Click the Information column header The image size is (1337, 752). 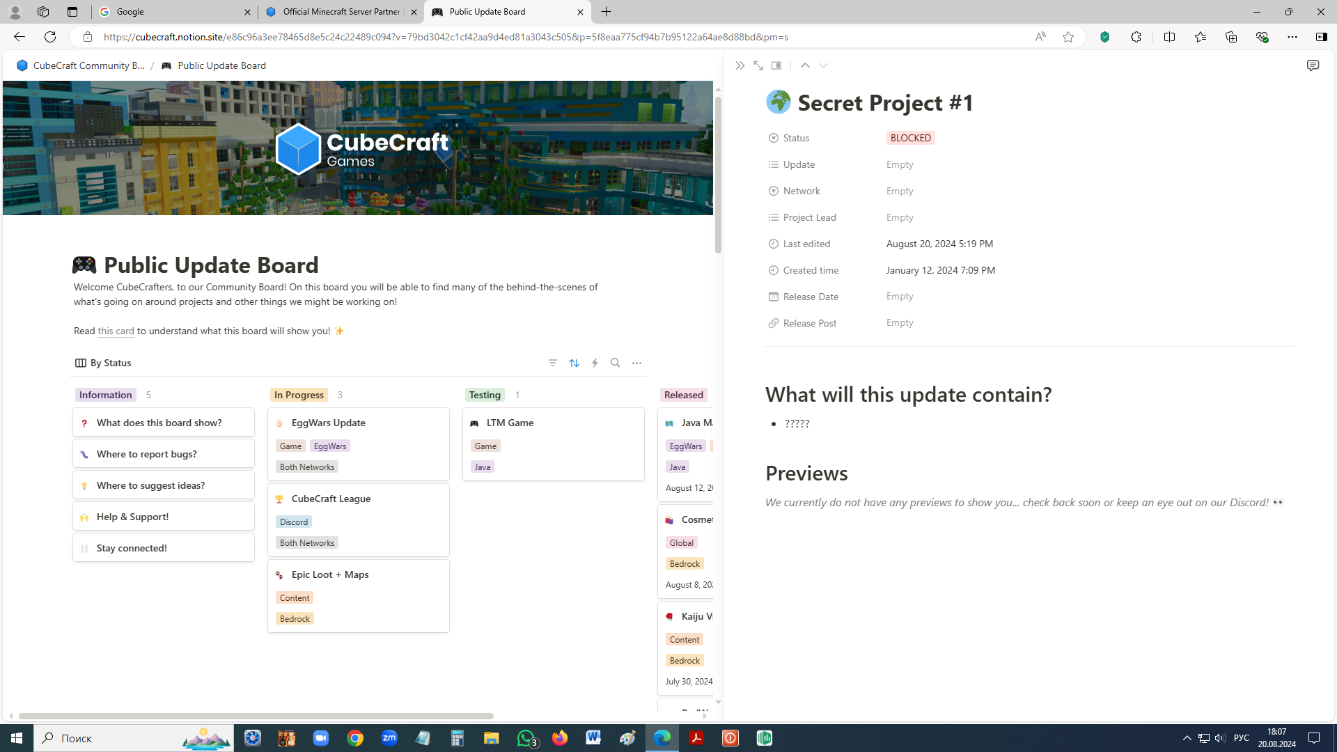tap(105, 395)
